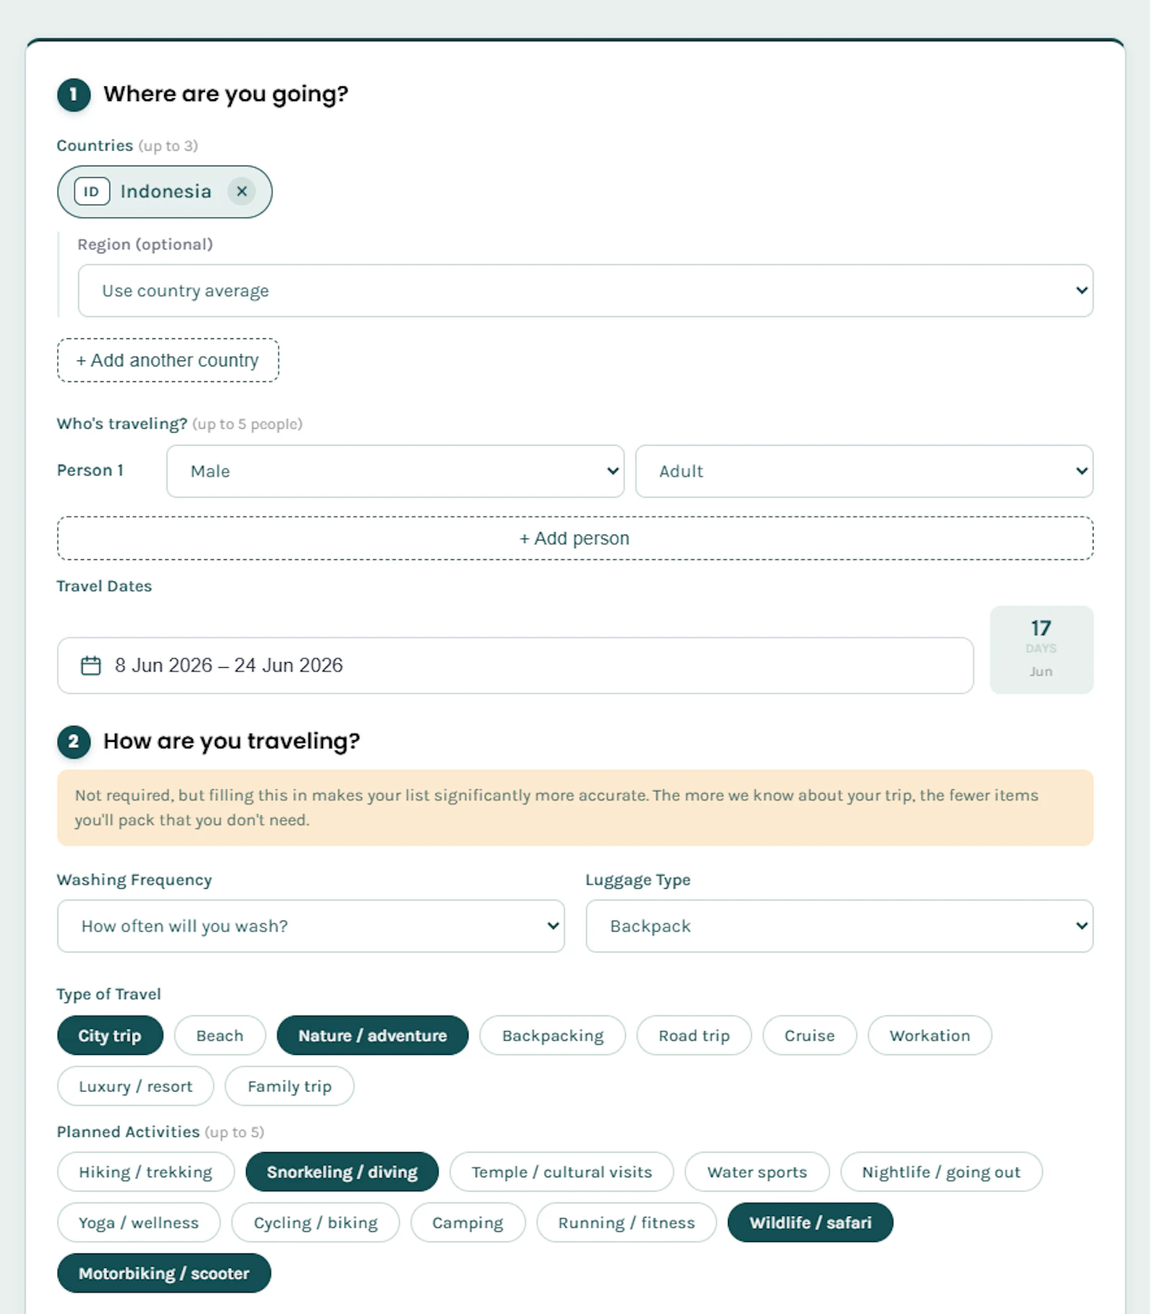Deselect the City trip travel type
The height and width of the screenshot is (1314, 1151).
click(x=110, y=1036)
